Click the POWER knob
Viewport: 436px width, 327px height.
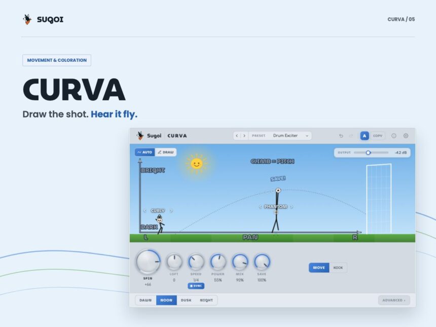click(x=218, y=262)
